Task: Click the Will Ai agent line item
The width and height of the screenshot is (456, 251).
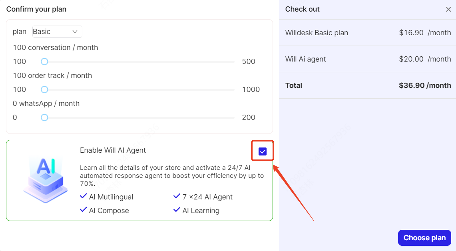Action: click(x=368, y=59)
